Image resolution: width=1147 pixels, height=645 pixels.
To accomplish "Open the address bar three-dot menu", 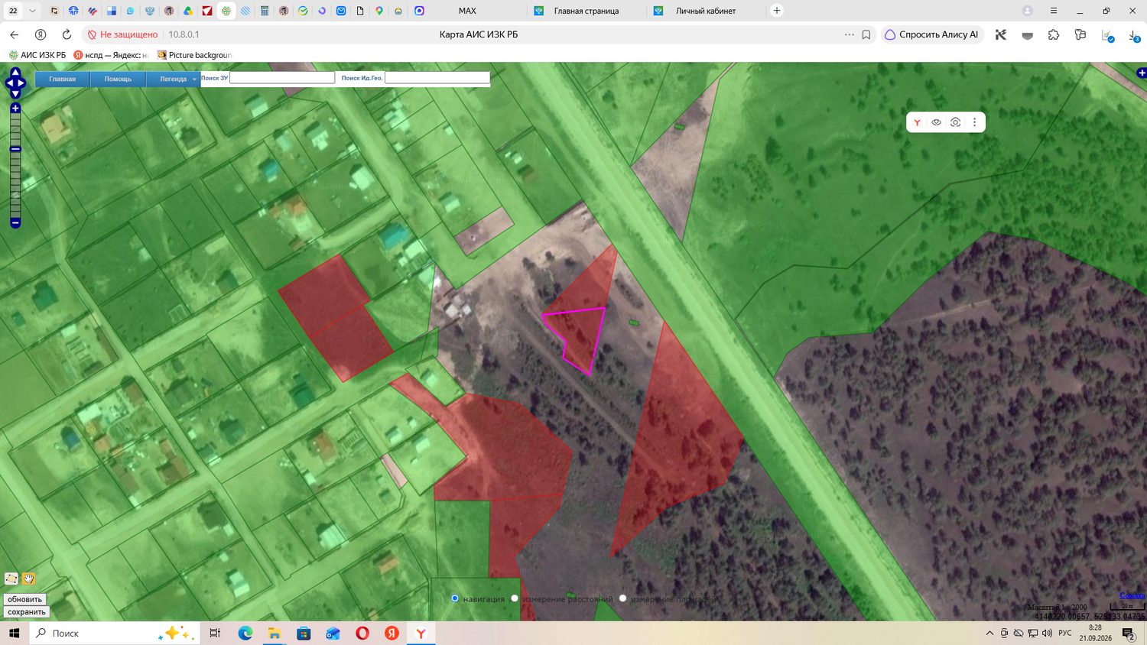I will pyautogui.click(x=849, y=34).
